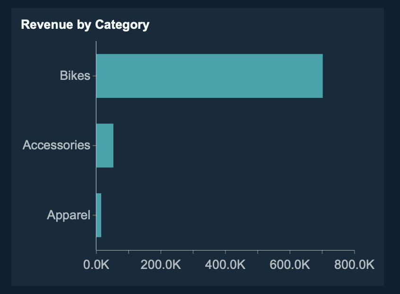Click the 0.0K axis value label
Image resolution: width=400 pixels, height=294 pixels.
coord(96,264)
